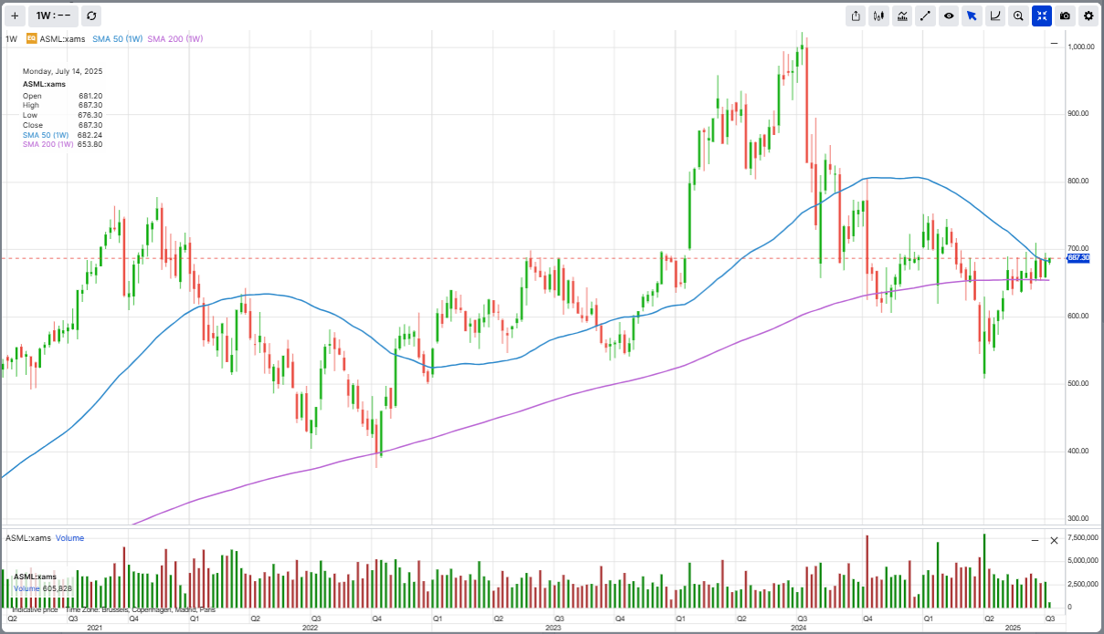Select the cursor pointer tool

coord(972,16)
